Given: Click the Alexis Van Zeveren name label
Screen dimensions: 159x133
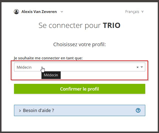Looking at the screenshot, I should pyautogui.click(x=39, y=12).
